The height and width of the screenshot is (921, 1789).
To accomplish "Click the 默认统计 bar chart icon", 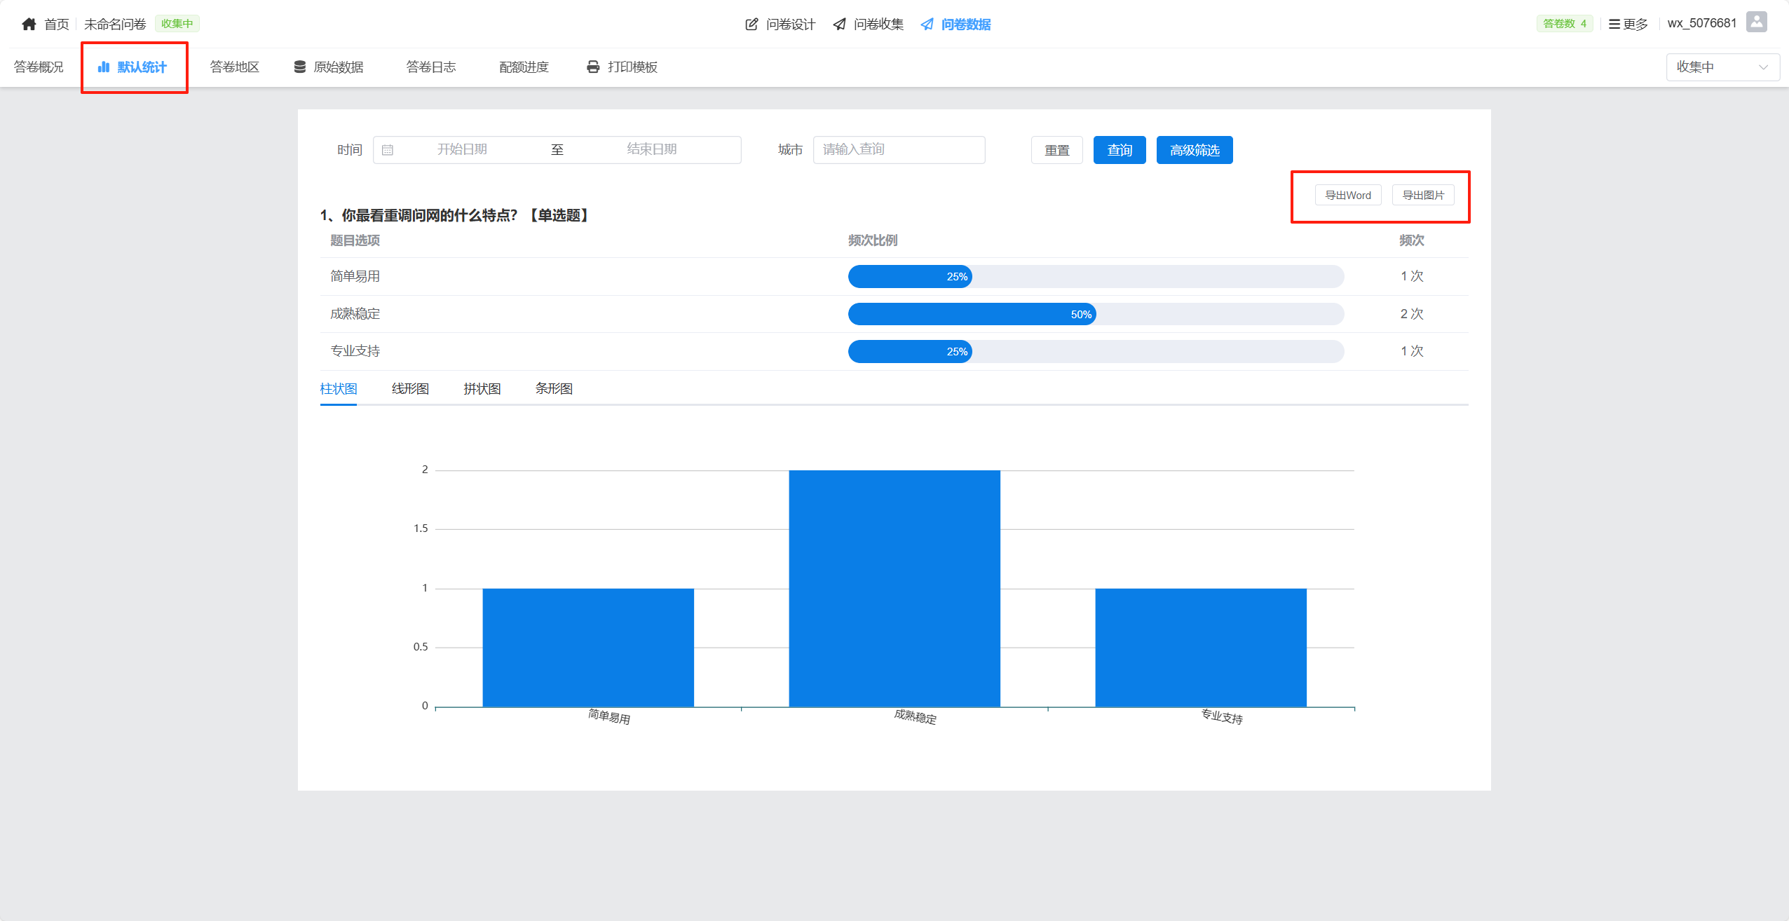I will click(x=104, y=67).
